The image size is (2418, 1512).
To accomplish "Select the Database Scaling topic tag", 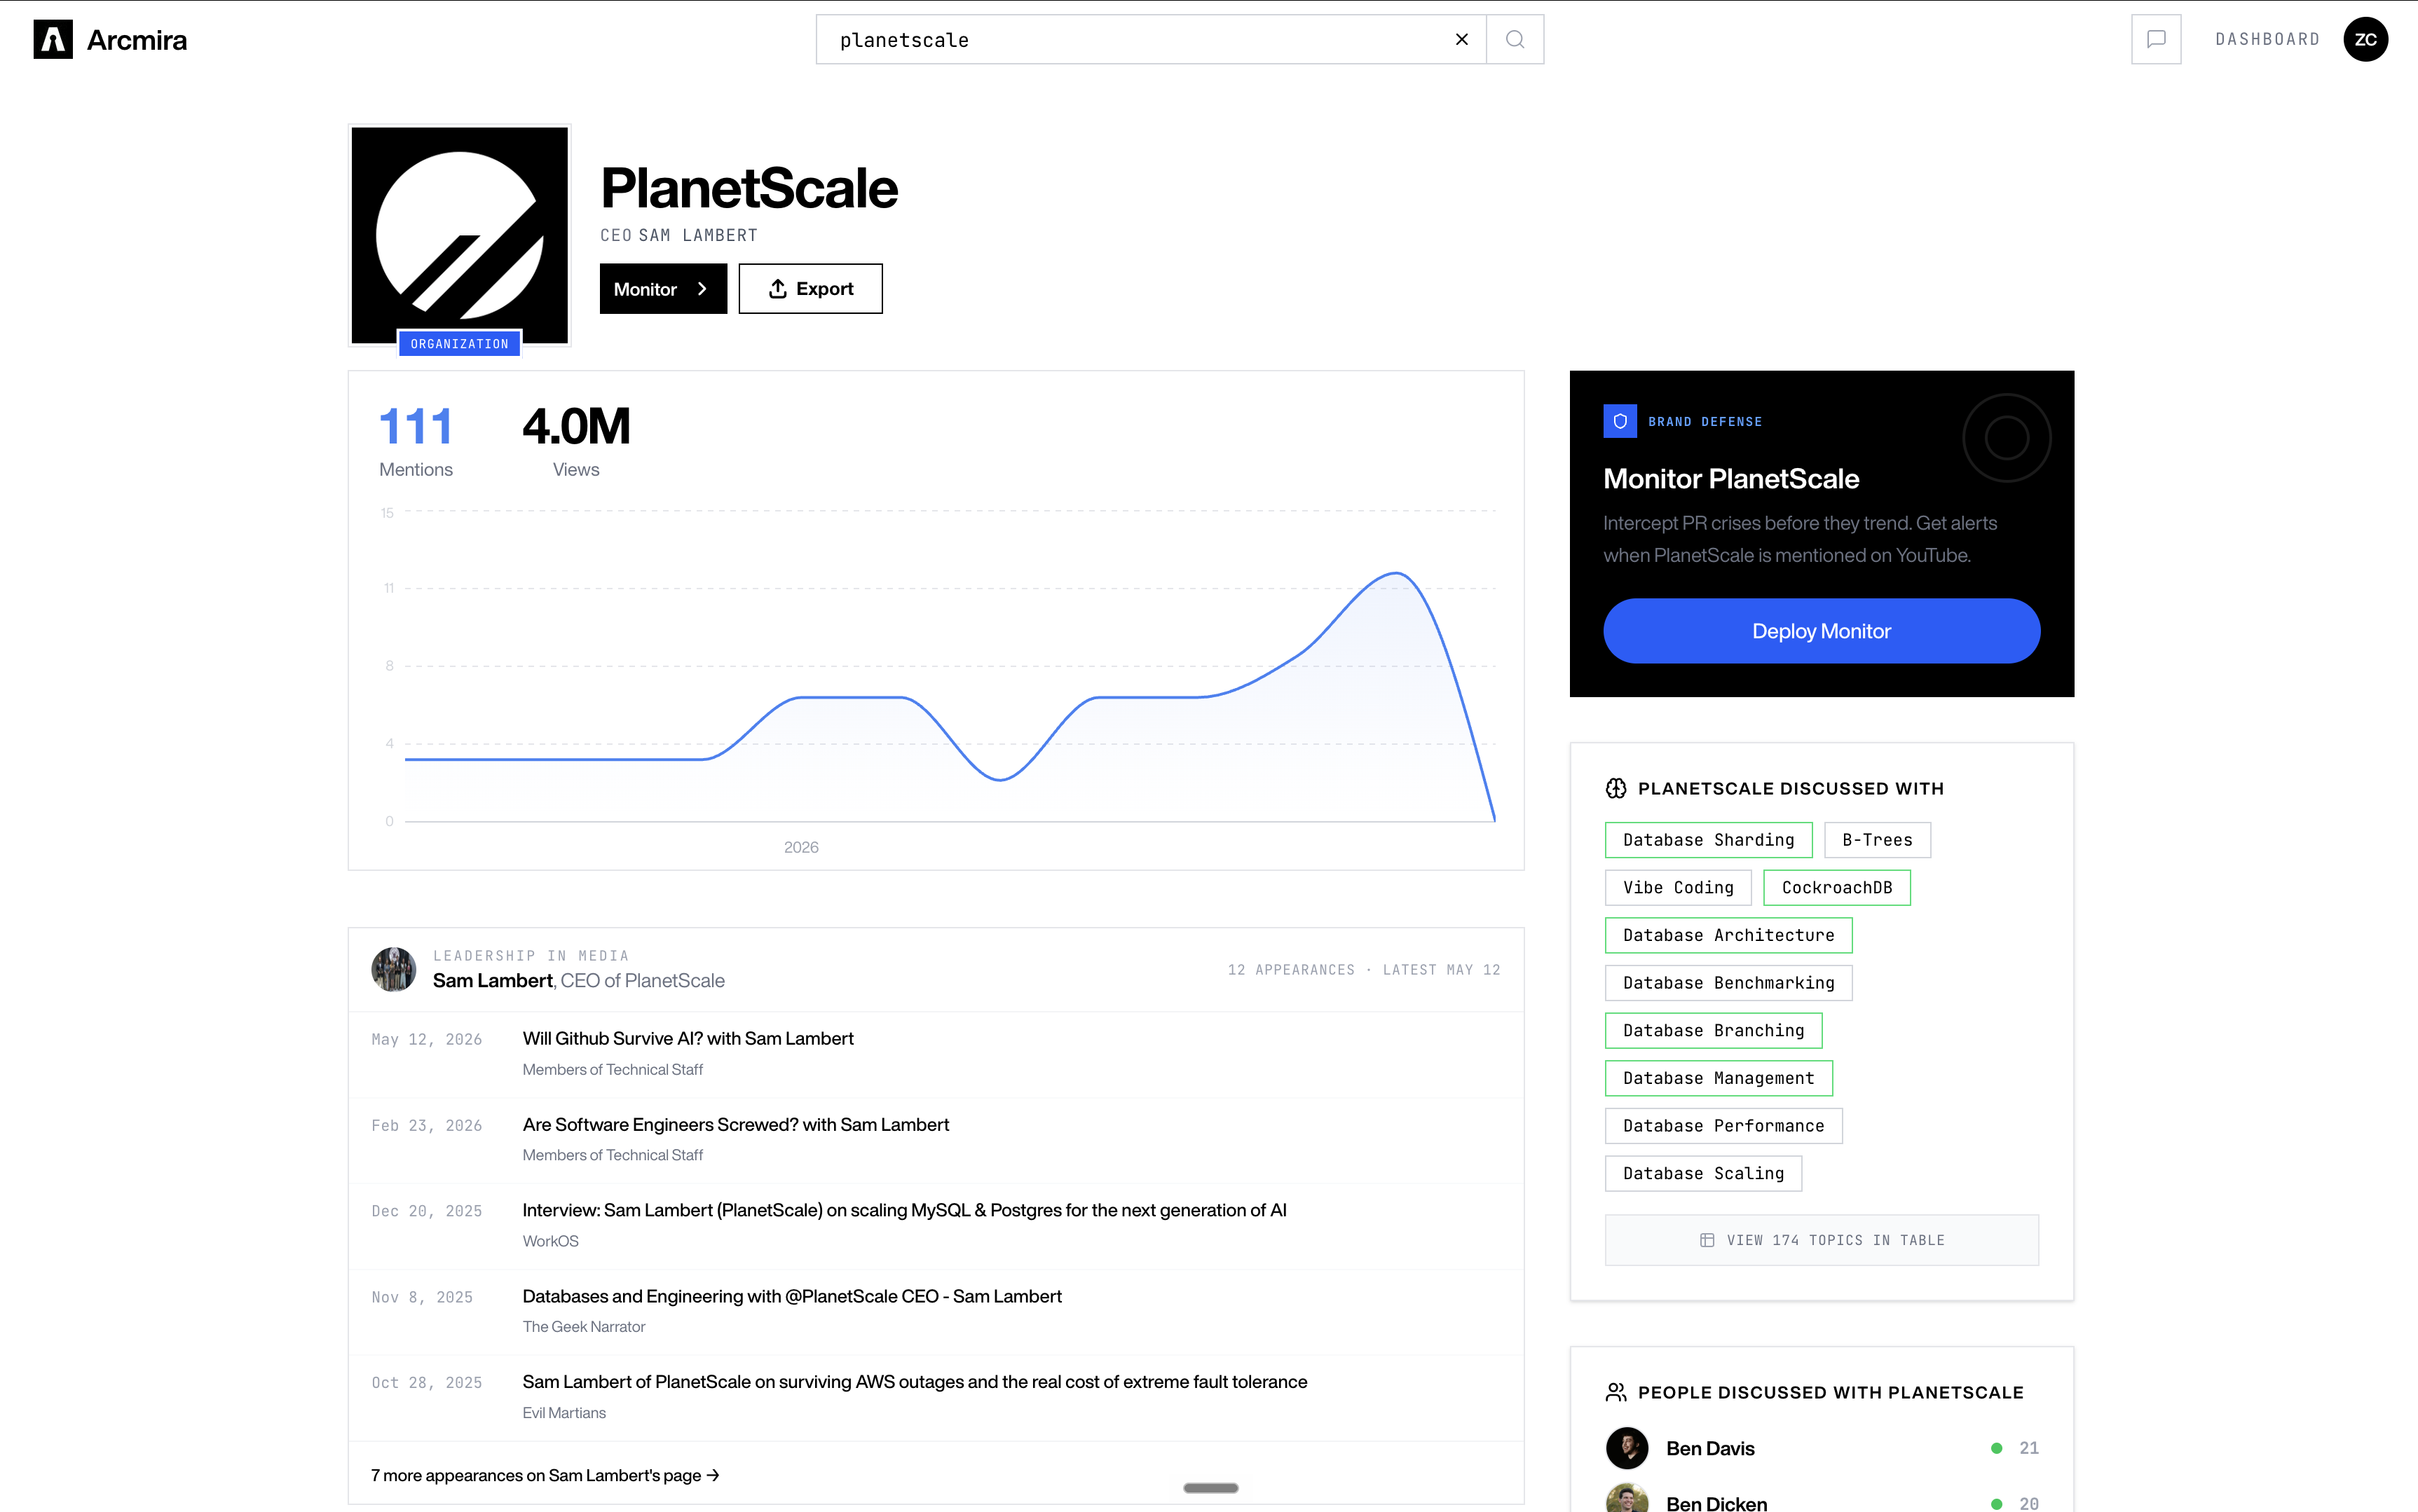I will pyautogui.click(x=1703, y=1173).
